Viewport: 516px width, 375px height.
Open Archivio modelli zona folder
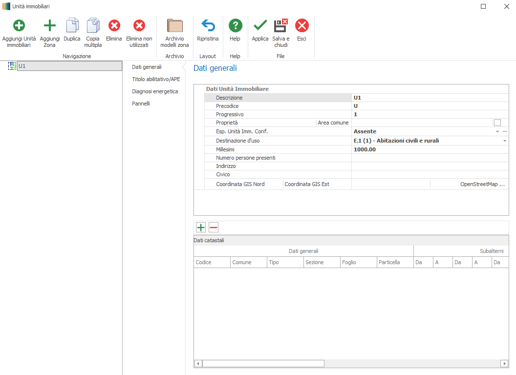pos(174,26)
